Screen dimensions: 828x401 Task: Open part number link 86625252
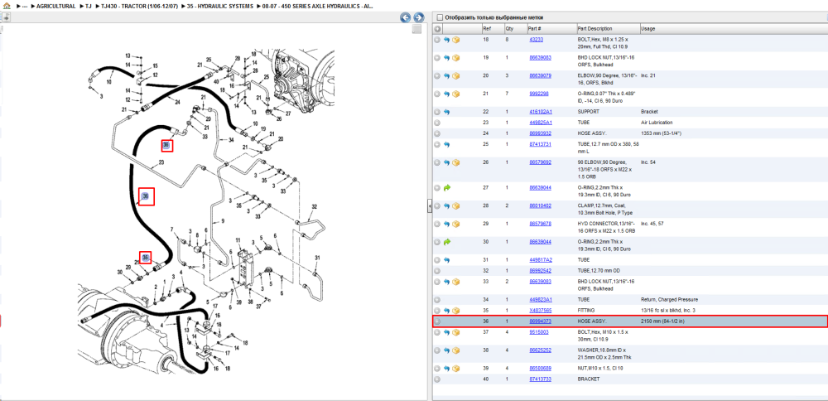(540, 350)
